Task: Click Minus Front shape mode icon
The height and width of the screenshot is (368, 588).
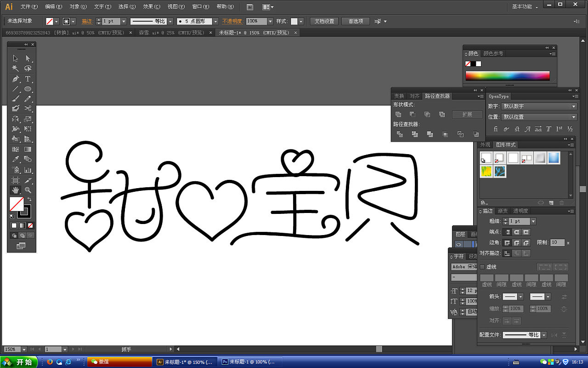Action: pyautogui.click(x=413, y=114)
